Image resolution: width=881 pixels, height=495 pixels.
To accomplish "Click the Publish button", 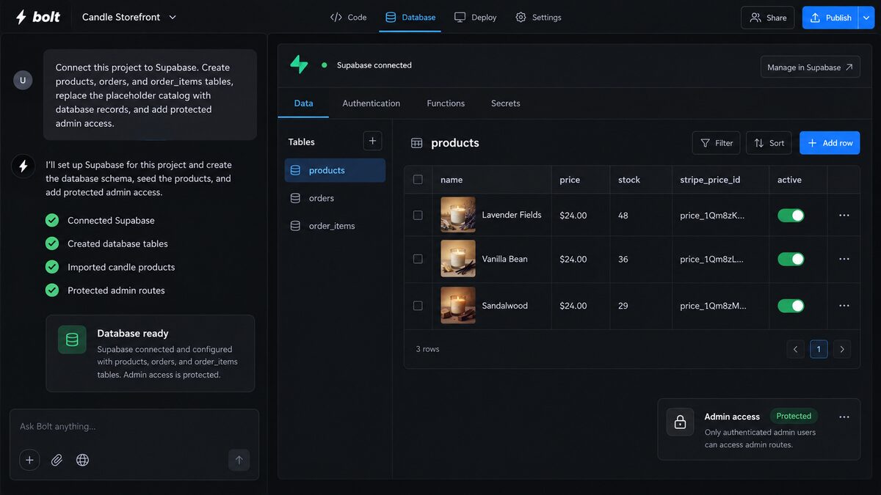I will [830, 18].
